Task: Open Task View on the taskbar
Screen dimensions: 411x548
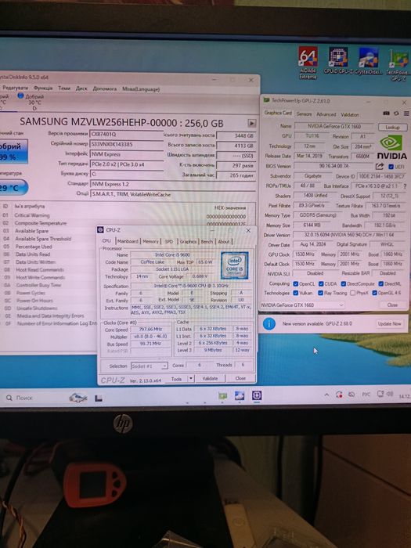Action: (99, 398)
